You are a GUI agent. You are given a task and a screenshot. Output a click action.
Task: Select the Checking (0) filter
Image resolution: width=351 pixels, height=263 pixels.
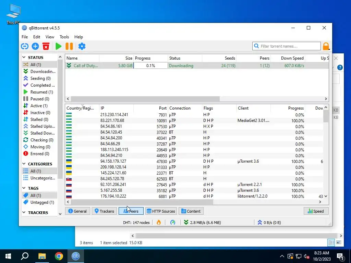(x=39, y=140)
